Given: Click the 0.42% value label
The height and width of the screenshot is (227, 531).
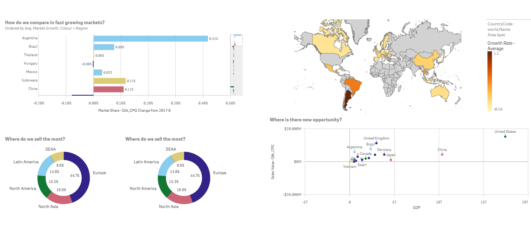Looking at the screenshot, I should [213, 39].
